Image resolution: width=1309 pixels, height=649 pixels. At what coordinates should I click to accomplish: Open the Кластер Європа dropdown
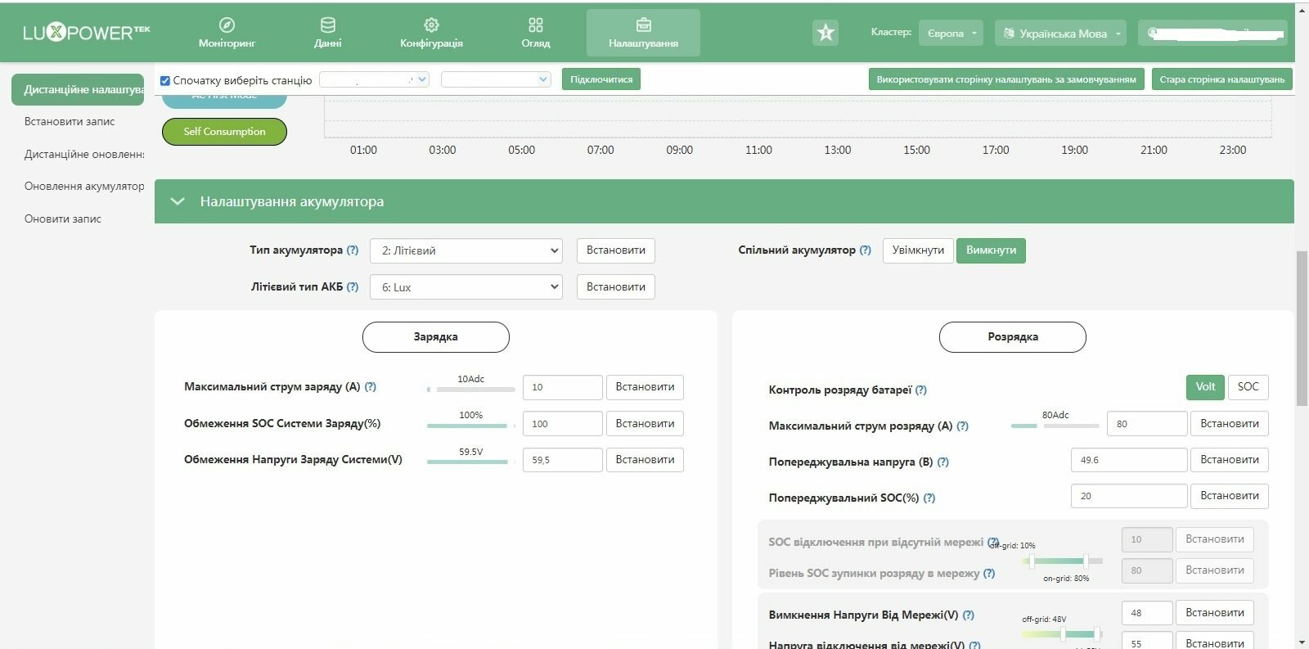click(x=951, y=34)
